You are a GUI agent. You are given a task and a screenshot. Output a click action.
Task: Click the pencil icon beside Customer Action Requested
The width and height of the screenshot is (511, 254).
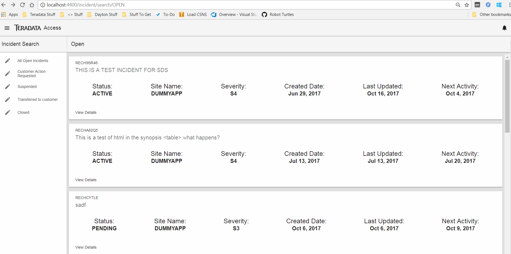[8, 74]
